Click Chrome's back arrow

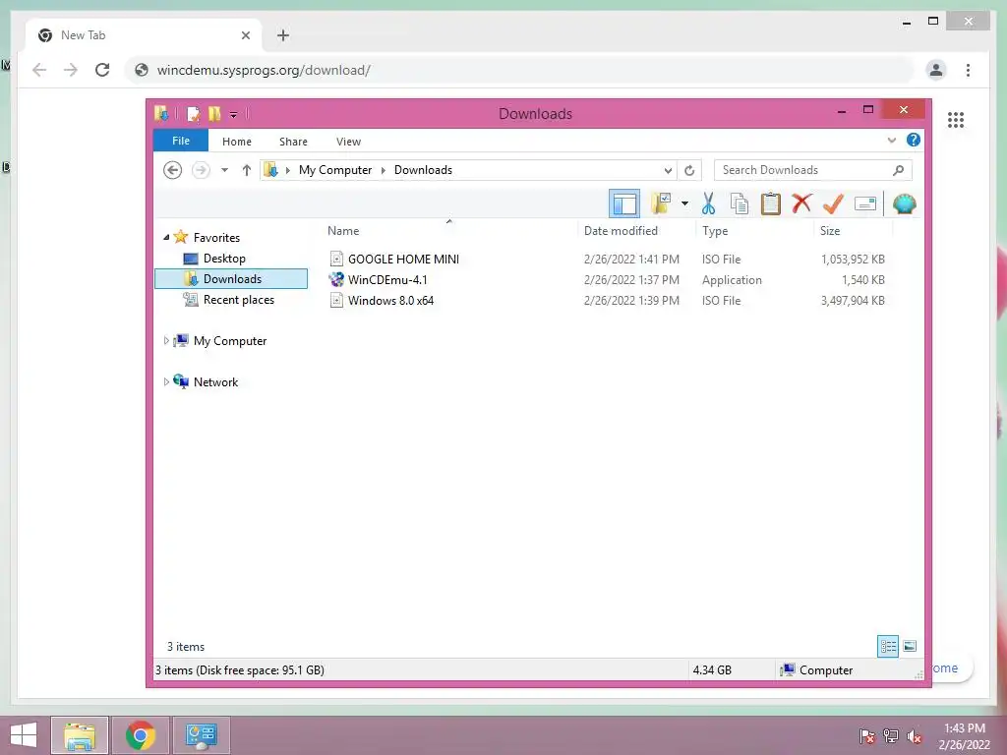39,70
